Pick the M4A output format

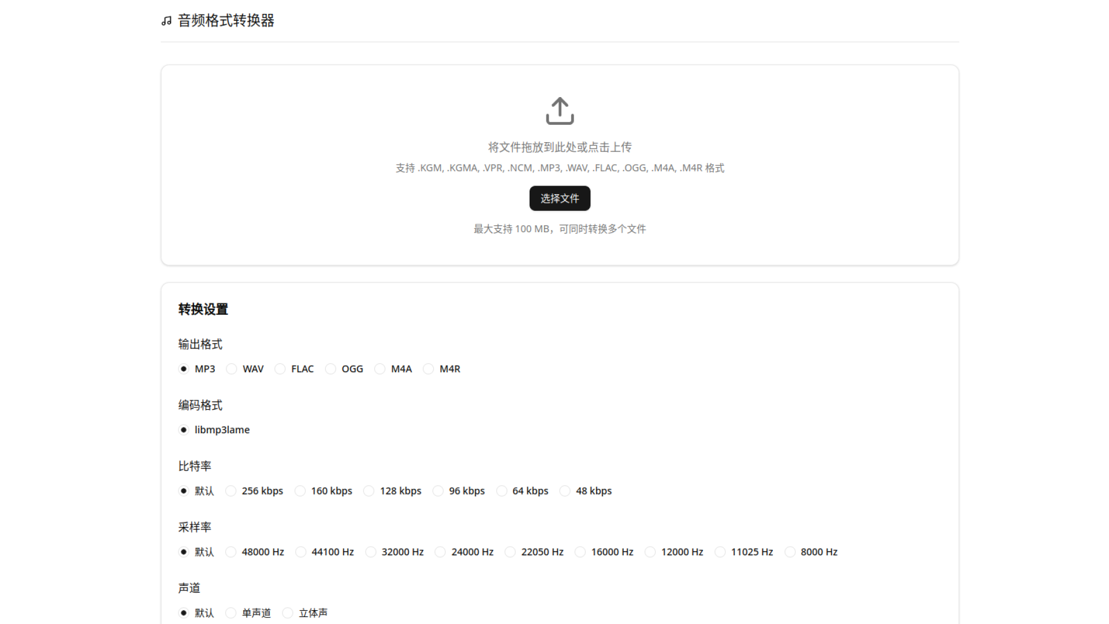tap(380, 369)
